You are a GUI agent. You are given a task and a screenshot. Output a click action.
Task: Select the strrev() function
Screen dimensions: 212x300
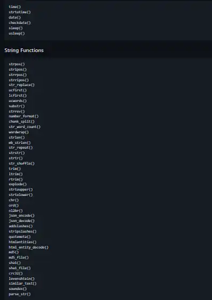pos(16,112)
